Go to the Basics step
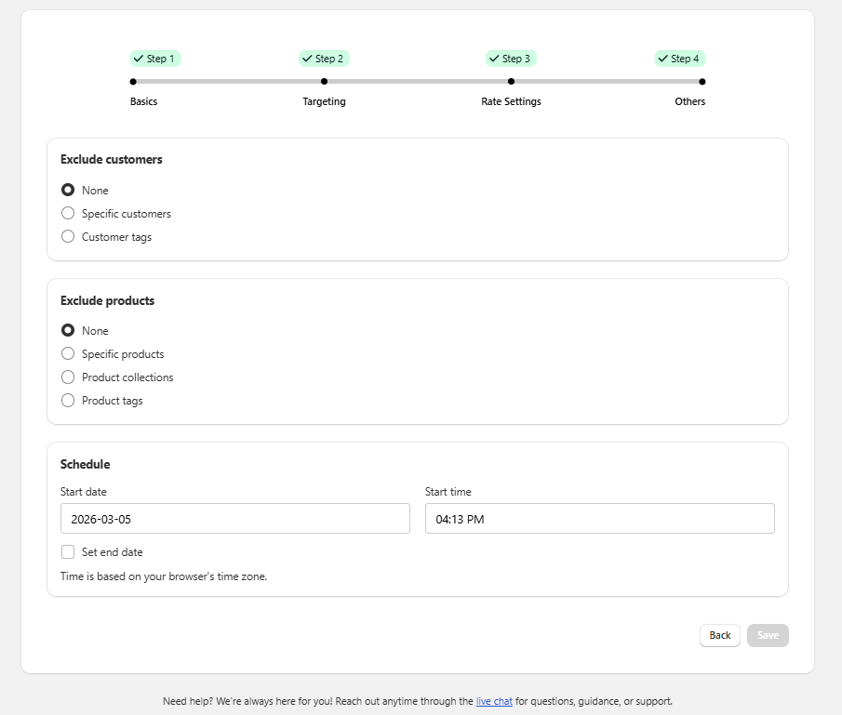The image size is (842, 715). coord(144,101)
